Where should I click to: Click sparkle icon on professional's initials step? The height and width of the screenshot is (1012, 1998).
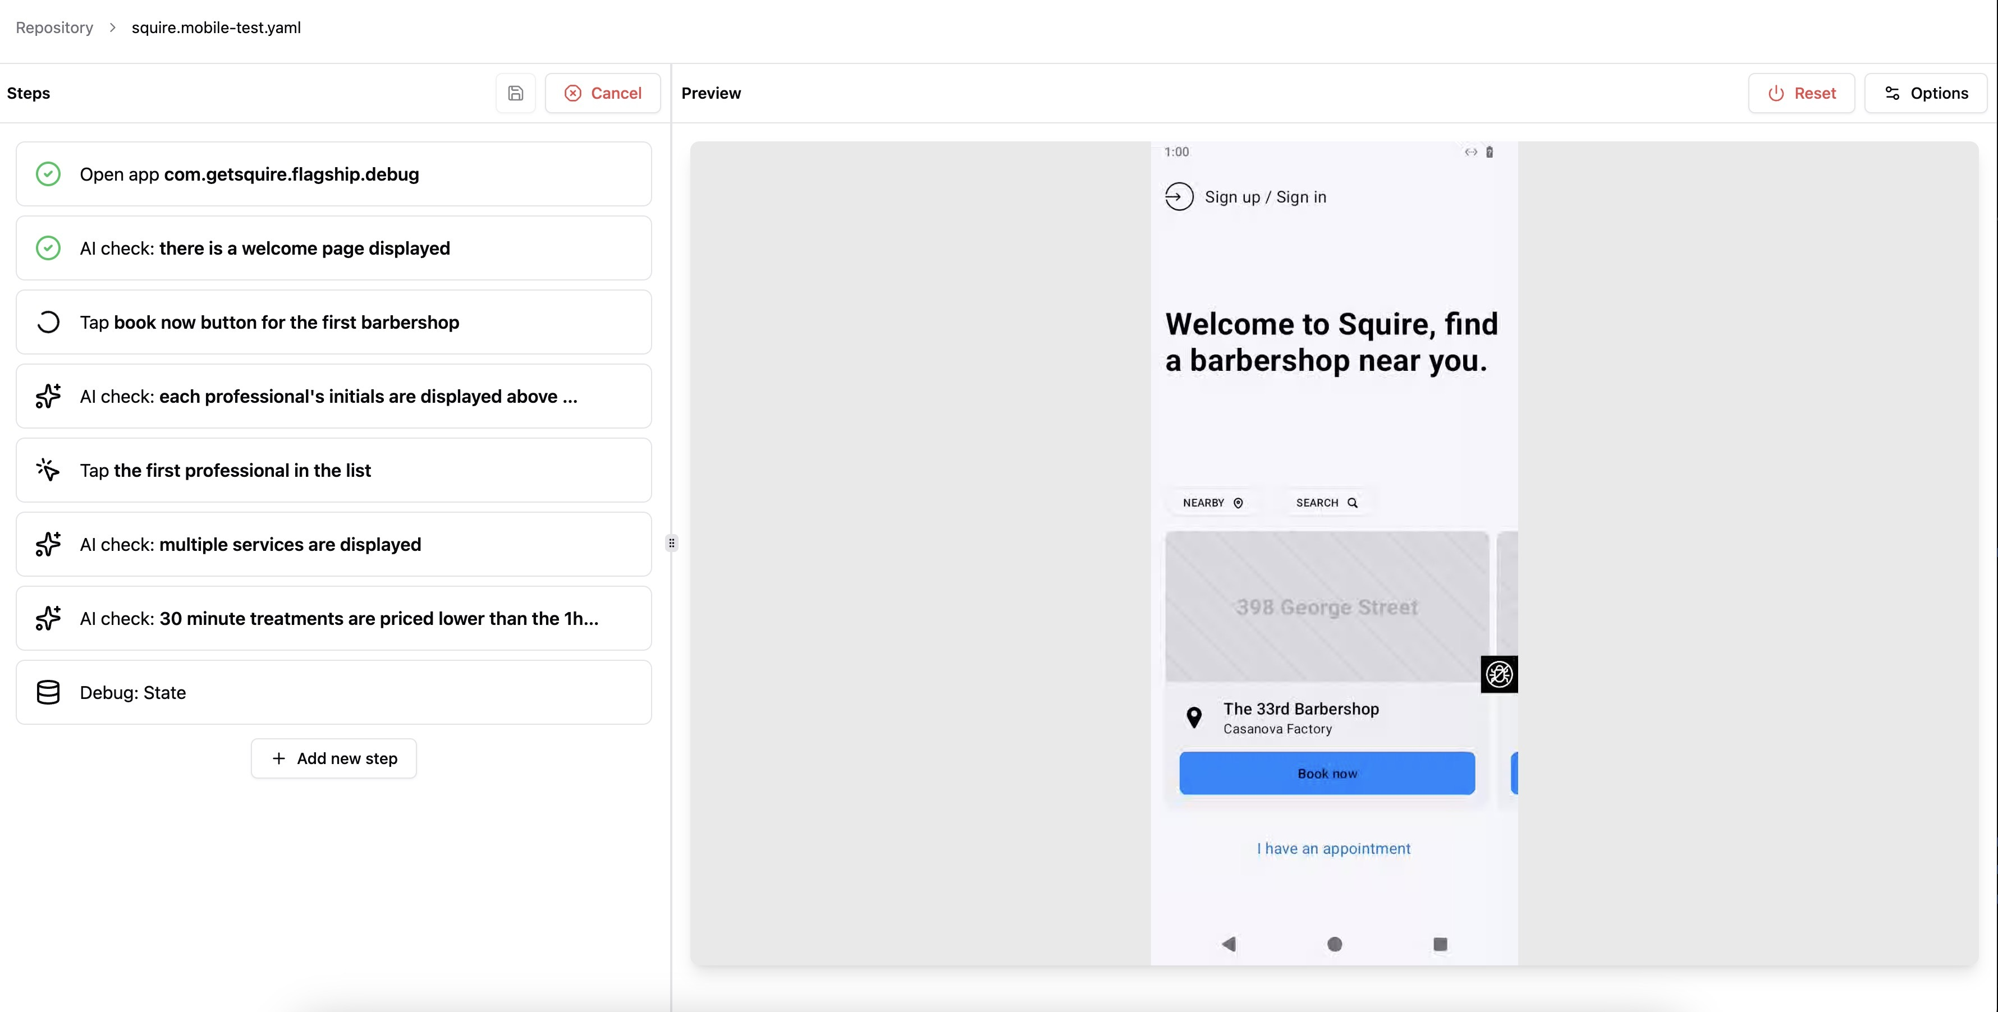click(48, 396)
